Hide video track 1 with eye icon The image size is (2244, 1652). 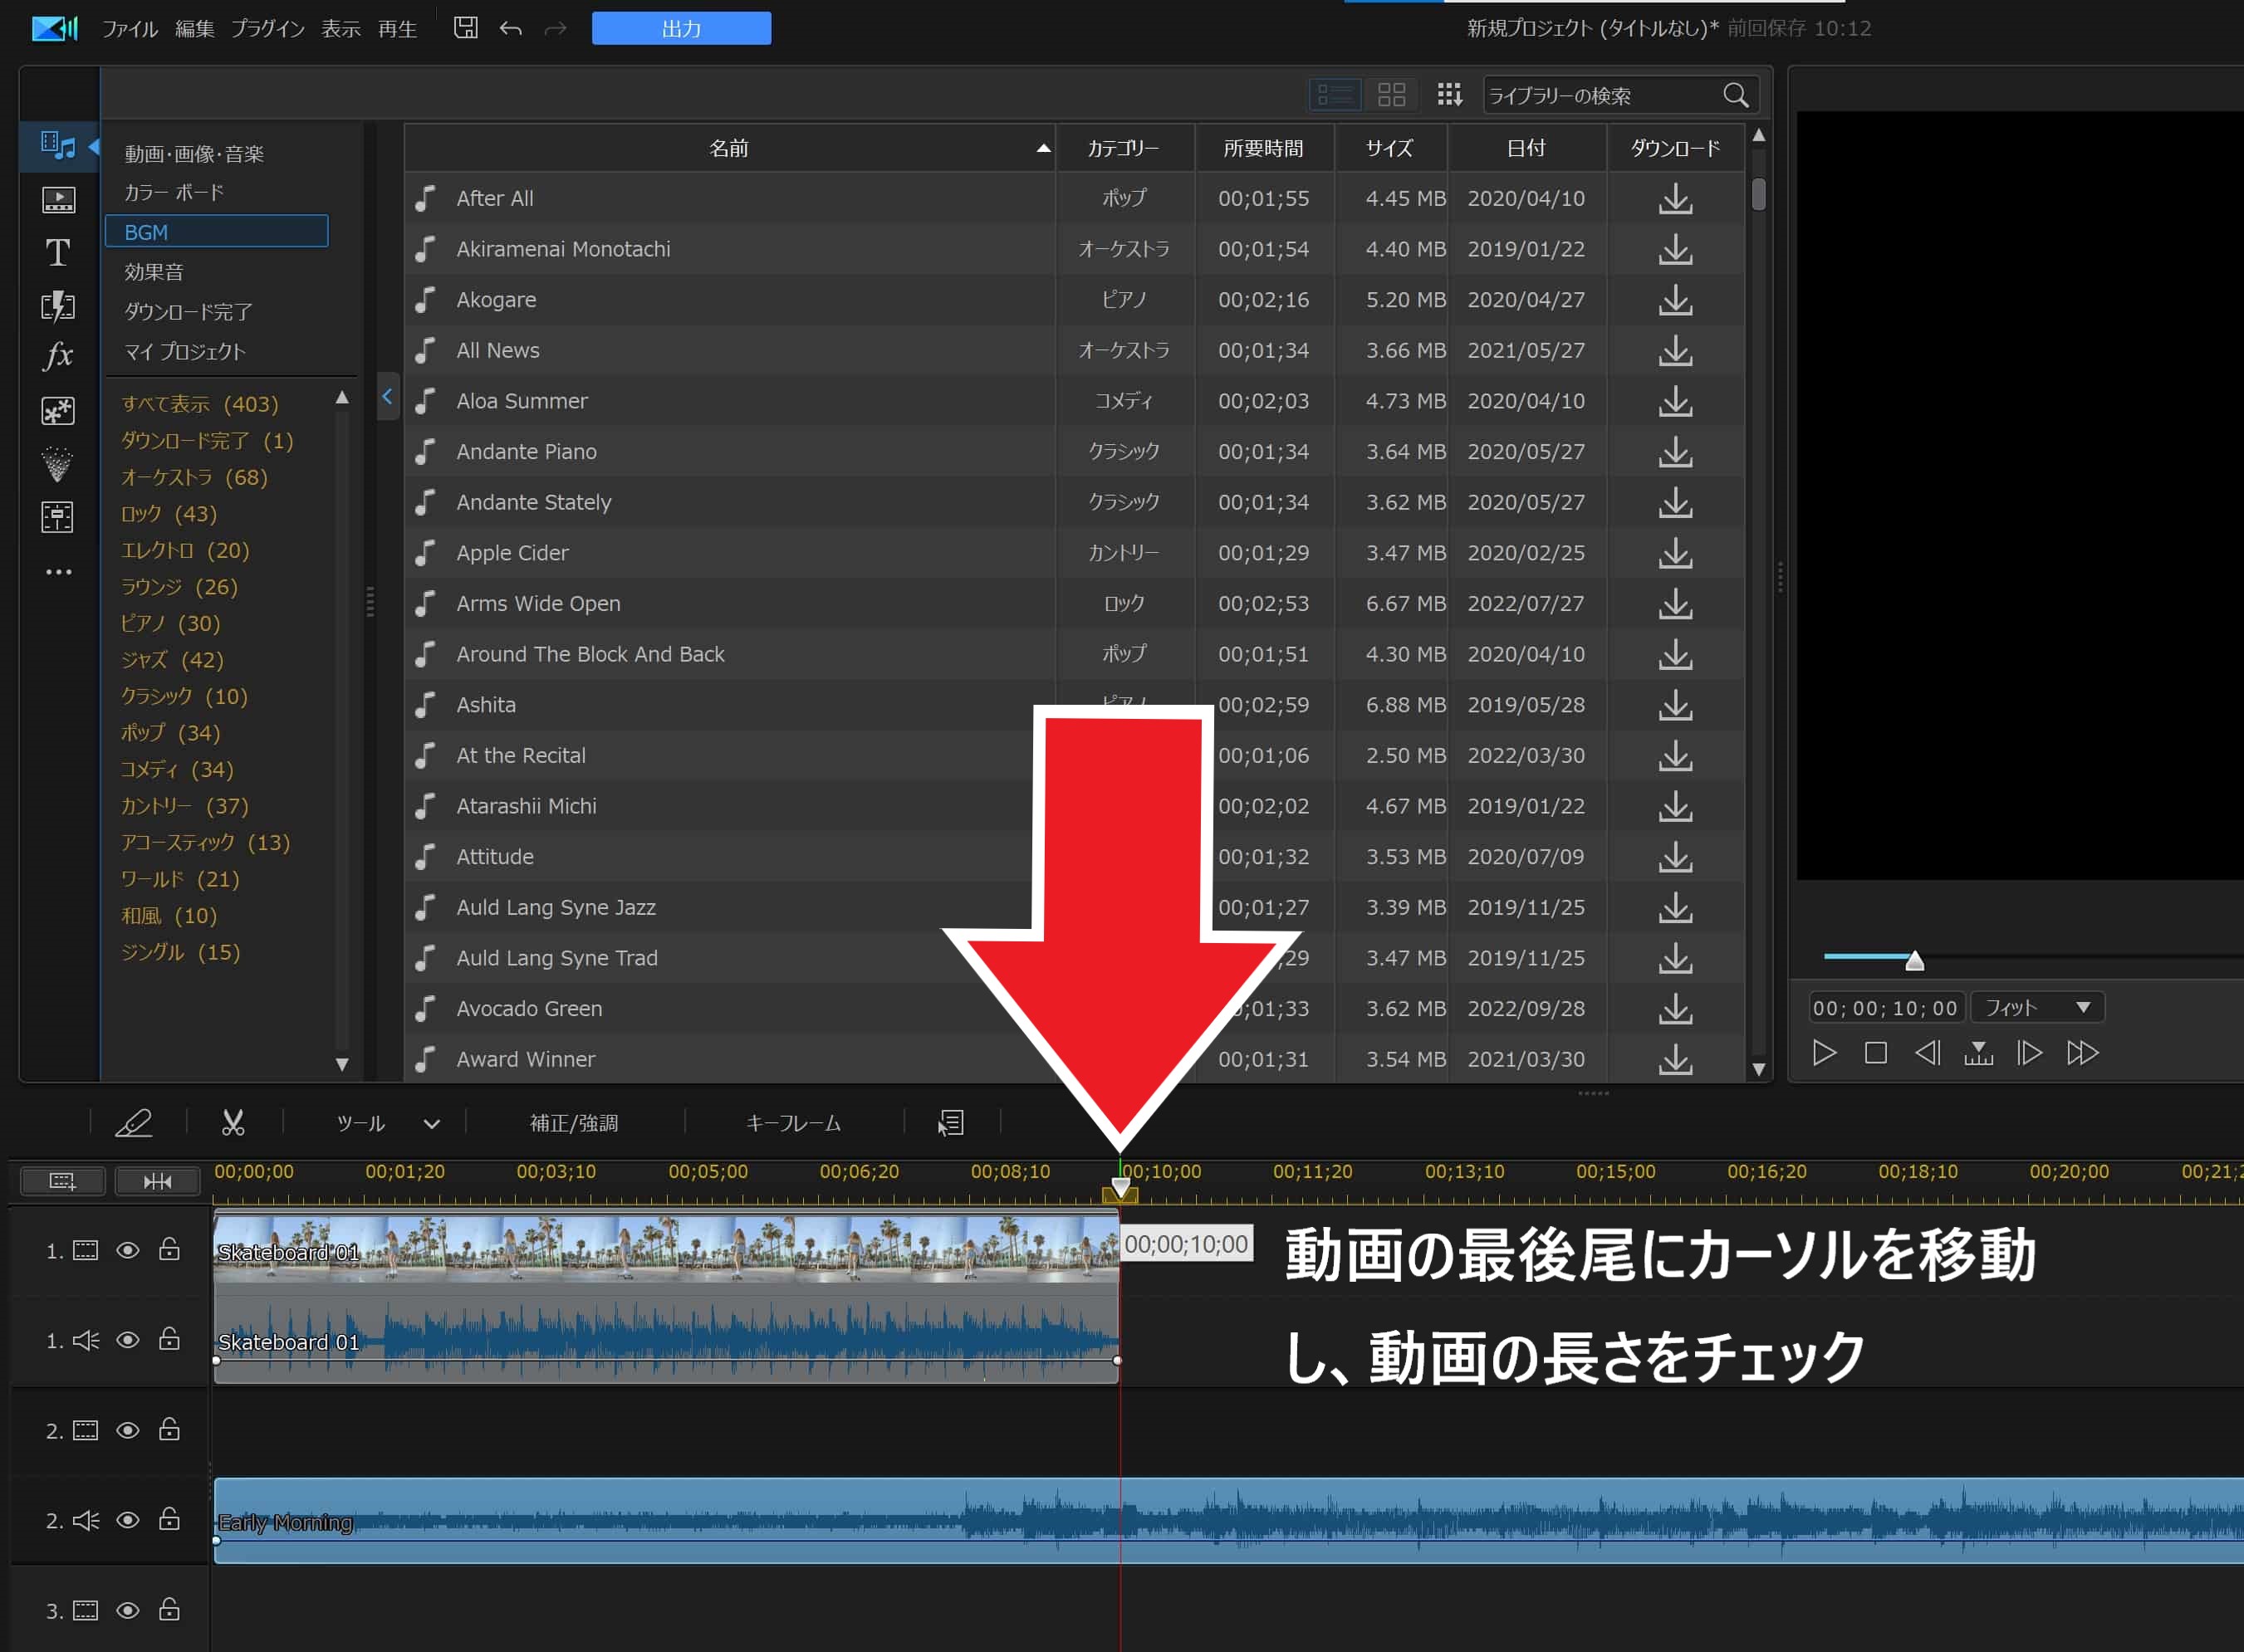click(128, 1250)
